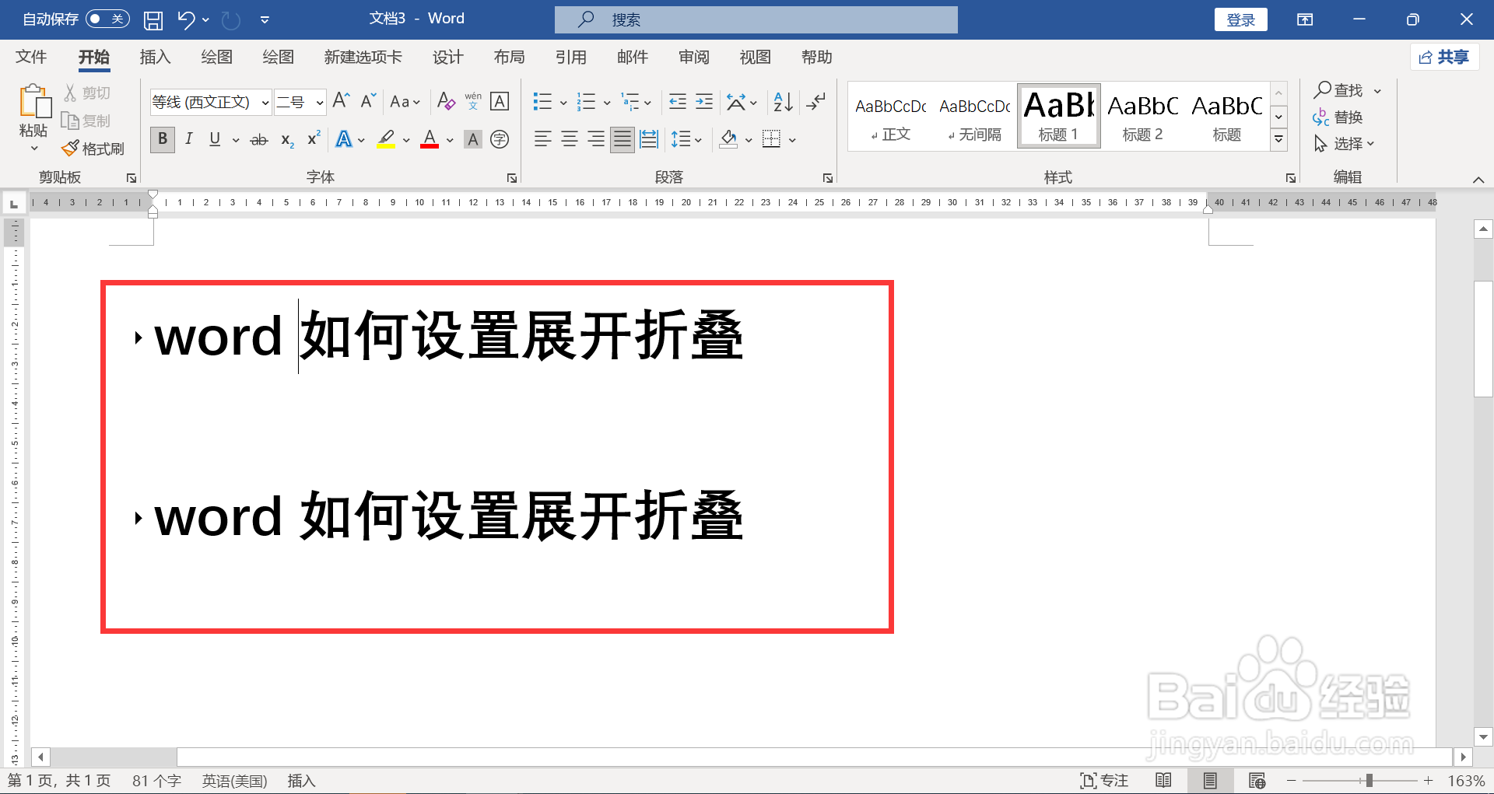This screenshot has height=794, width=1494.
Task: Align text left
Action: coord(543,139)
